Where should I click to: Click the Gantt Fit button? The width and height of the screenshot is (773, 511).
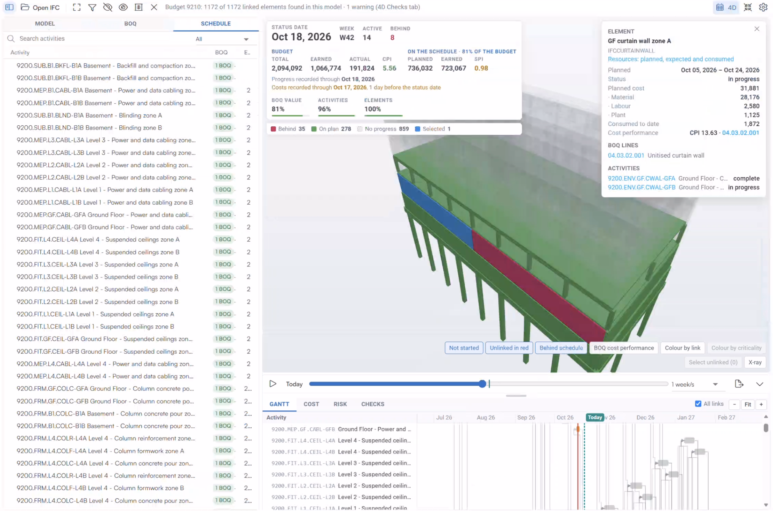[x=747, y=404]
